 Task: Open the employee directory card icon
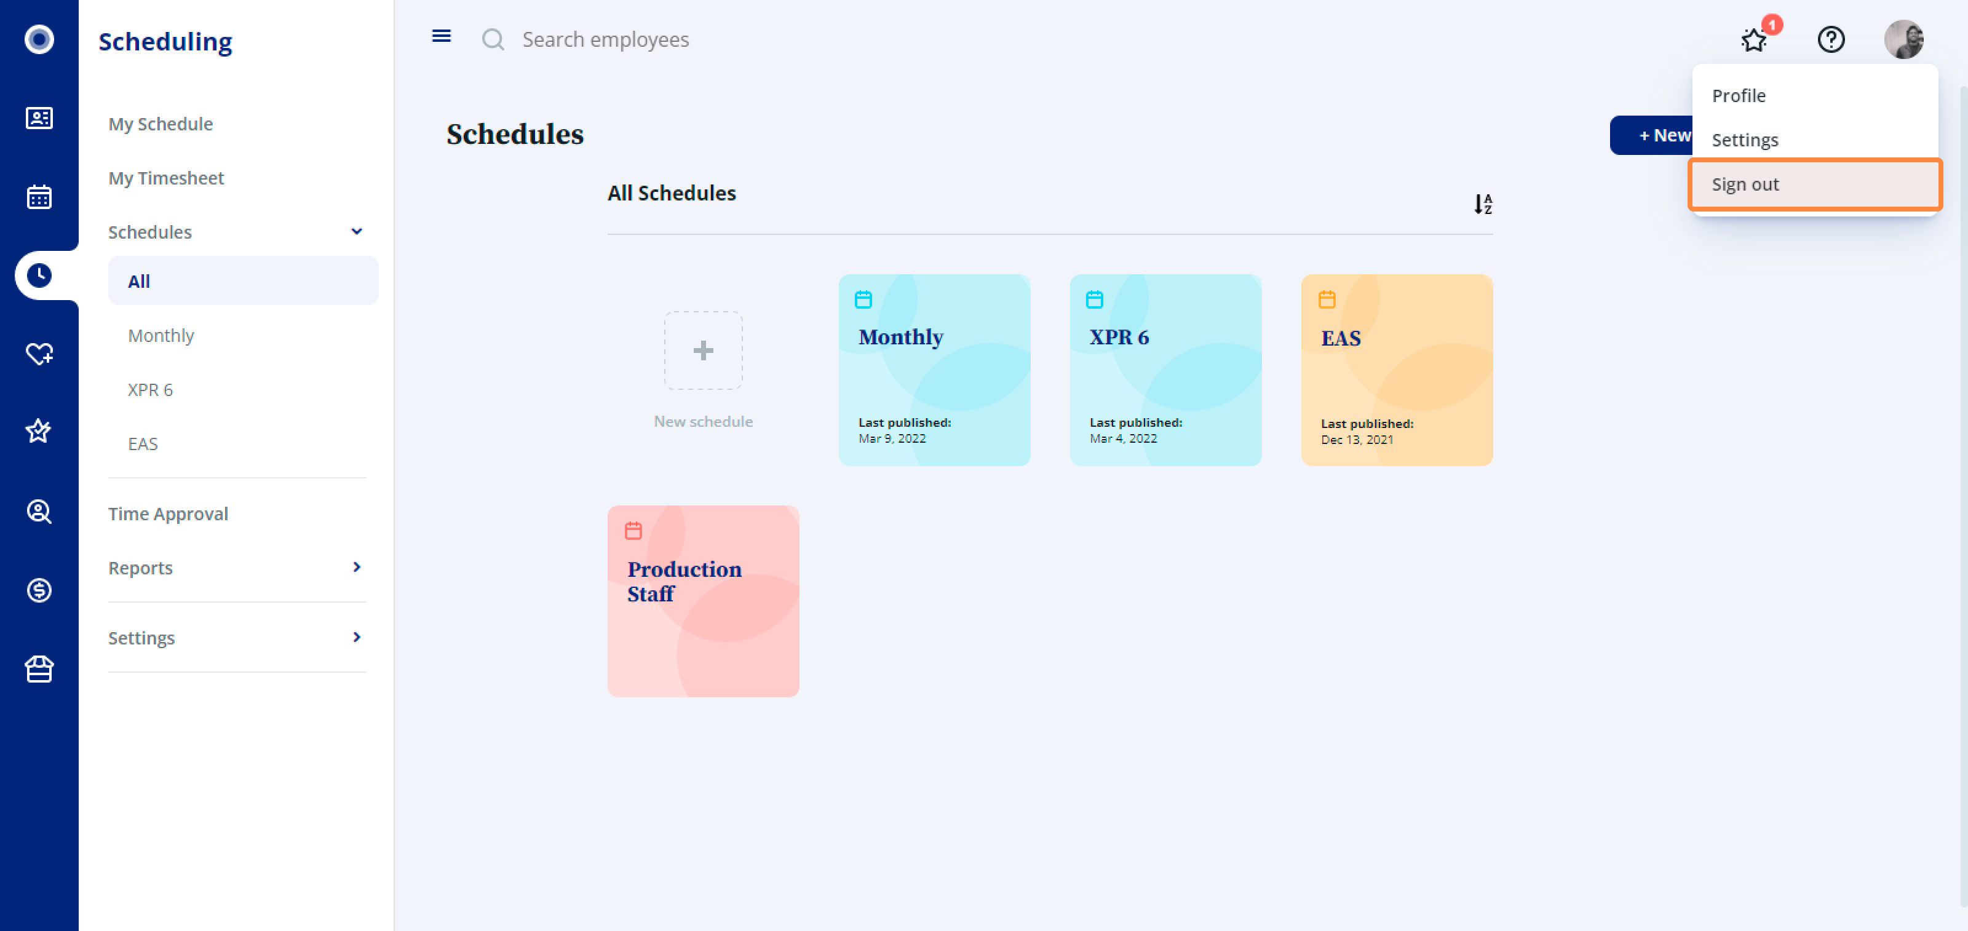[x=39, y=117]
